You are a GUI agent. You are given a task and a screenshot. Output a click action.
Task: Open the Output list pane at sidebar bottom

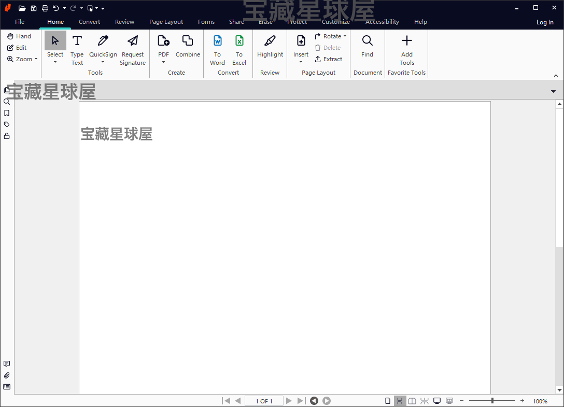7,387
